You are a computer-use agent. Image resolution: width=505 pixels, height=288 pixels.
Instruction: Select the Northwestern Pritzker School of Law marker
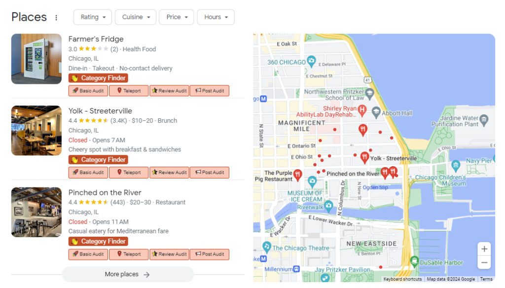click(x=370, y=93)
